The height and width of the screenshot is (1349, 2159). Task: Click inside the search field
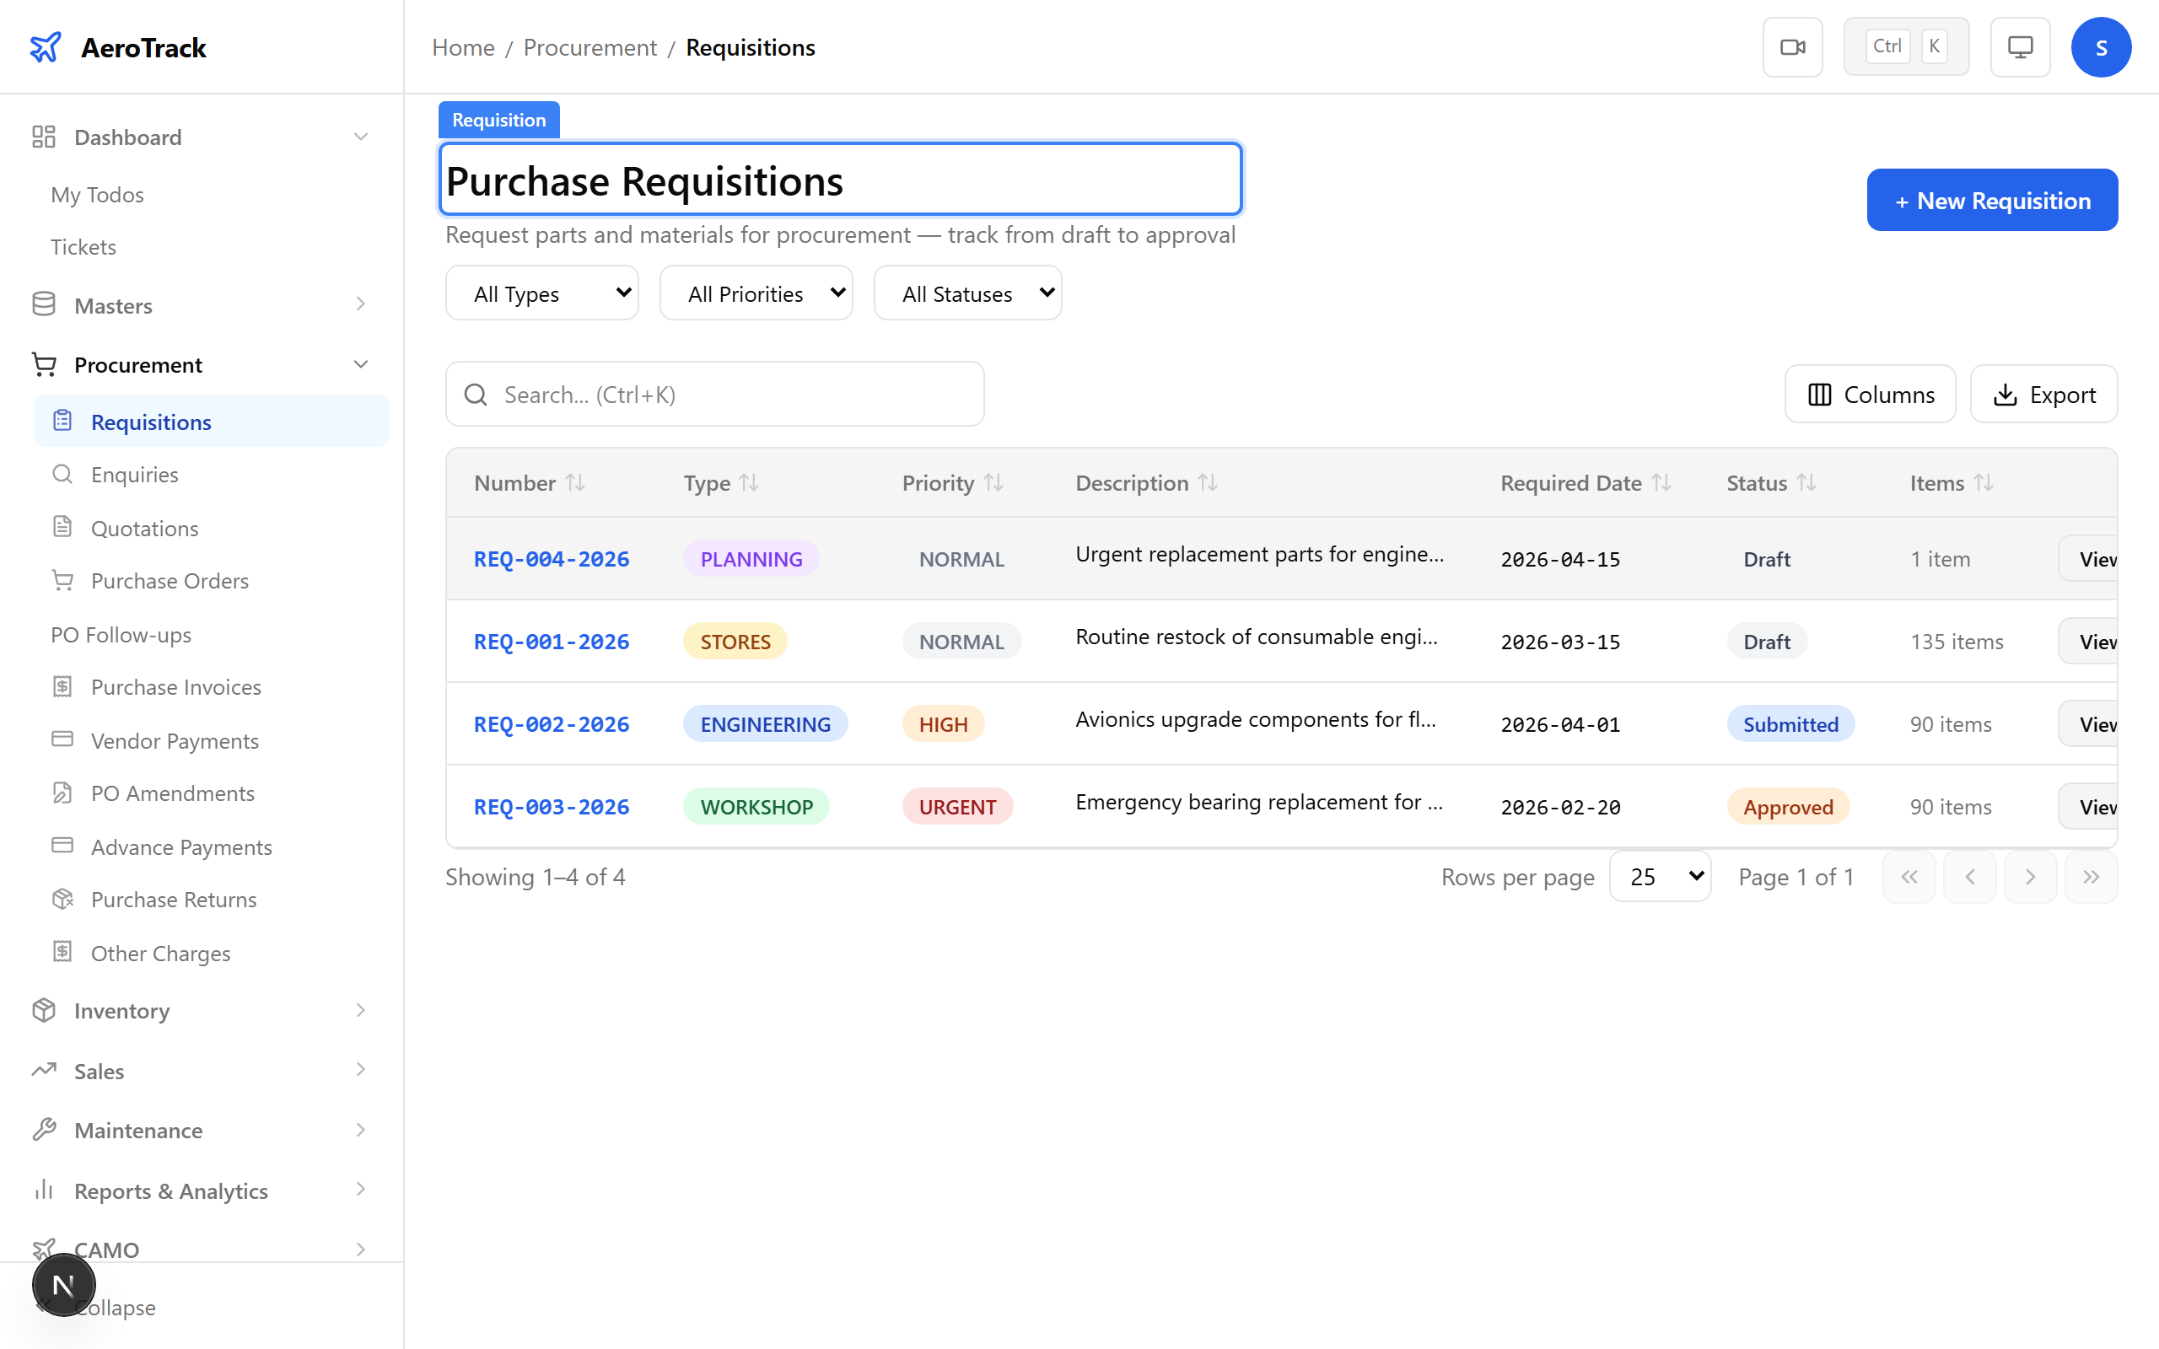[713, 394]
